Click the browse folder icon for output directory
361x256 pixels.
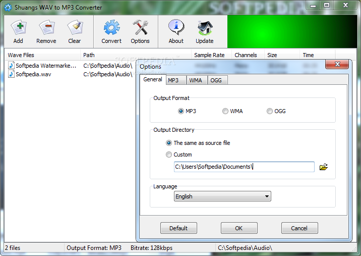tap(324, 167)
